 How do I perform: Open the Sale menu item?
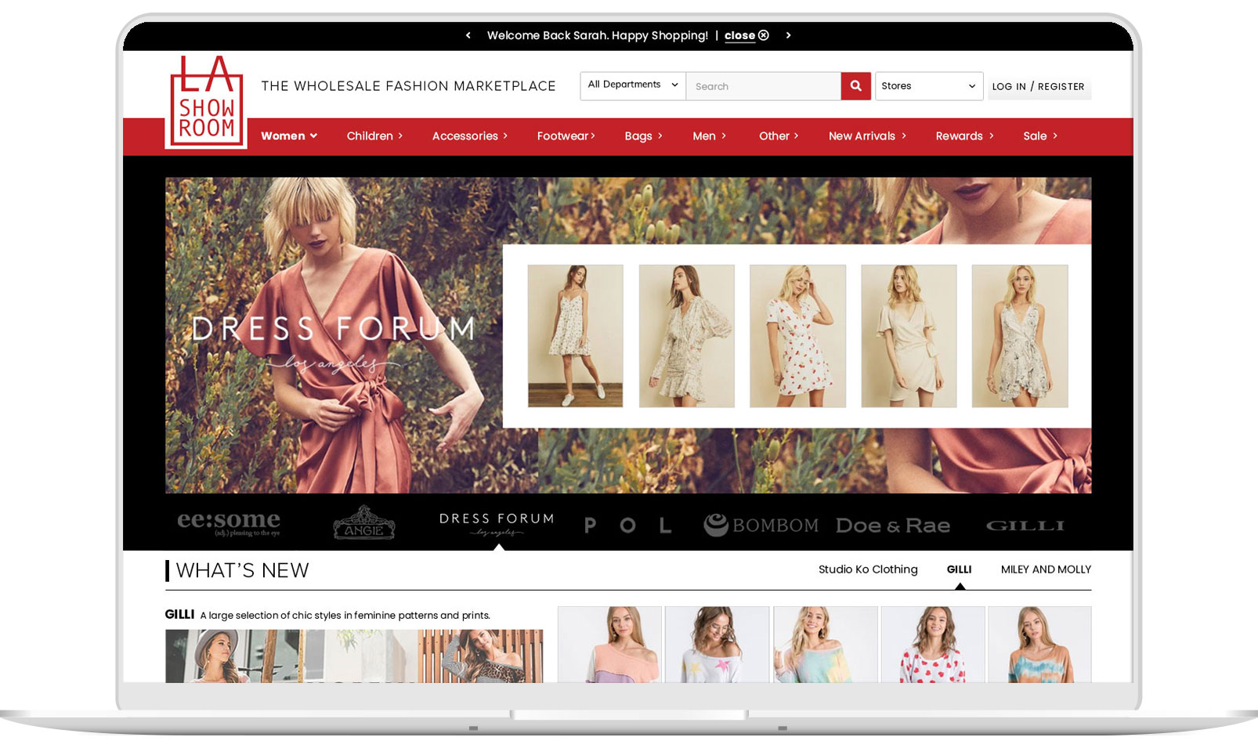coord(1039,136)
